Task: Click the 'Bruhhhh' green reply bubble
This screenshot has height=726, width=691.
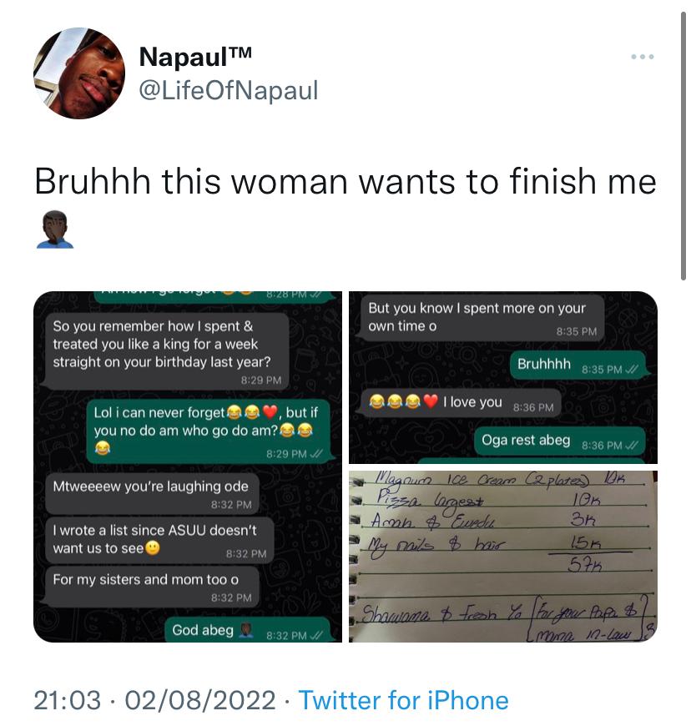Action: pyautogui.click(x=578, y=365)
